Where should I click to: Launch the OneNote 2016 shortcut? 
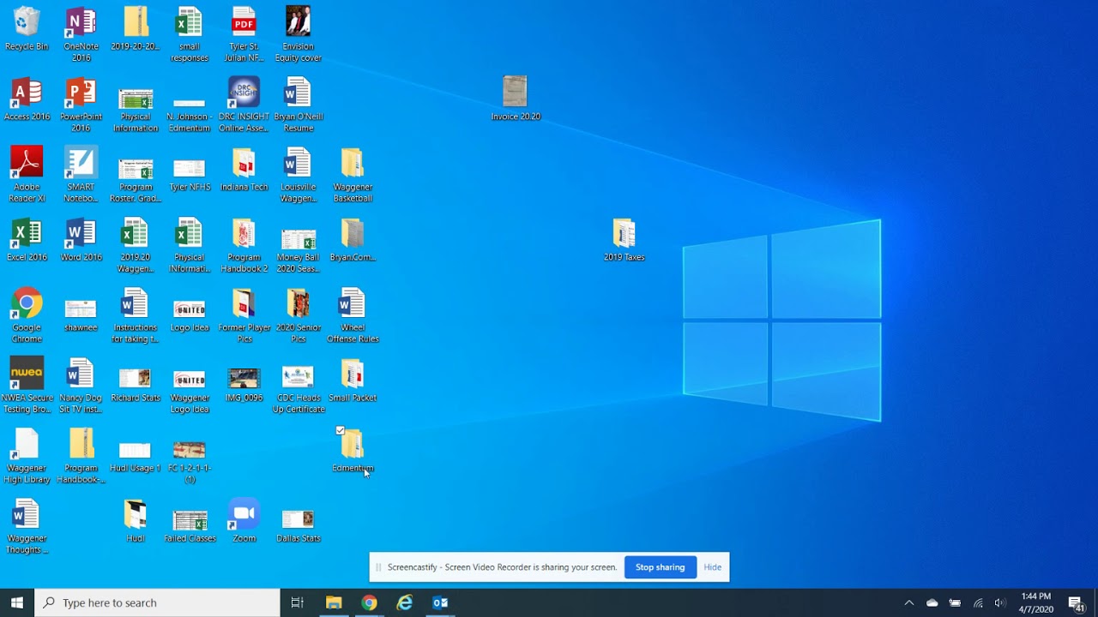[x=81, y=34]
